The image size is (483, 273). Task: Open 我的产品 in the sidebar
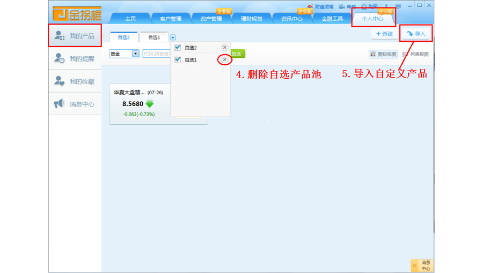pos(75,36)
